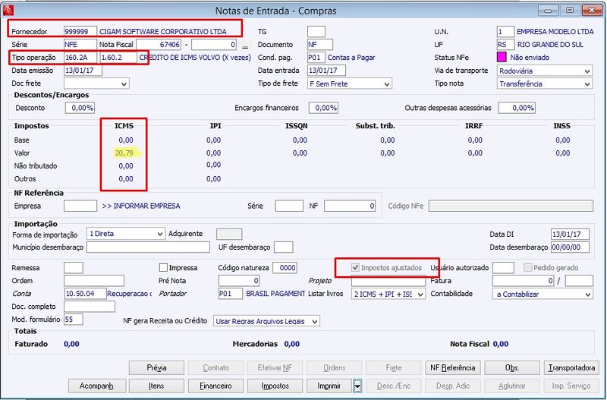Open the Transportadora button
This screenshot has height=400, width=607.
pyautogui.click(x=571, y=368)
